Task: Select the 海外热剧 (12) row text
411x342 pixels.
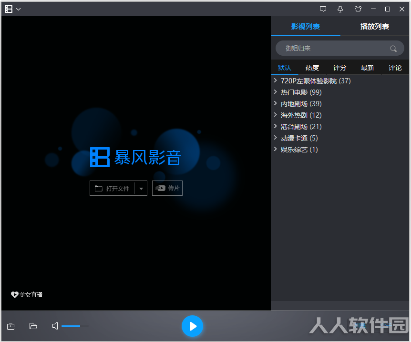Action: (x=301, y=115)
